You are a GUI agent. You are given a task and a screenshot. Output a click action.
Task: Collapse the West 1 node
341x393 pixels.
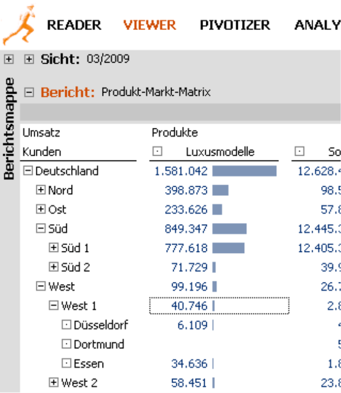(53, 306)
